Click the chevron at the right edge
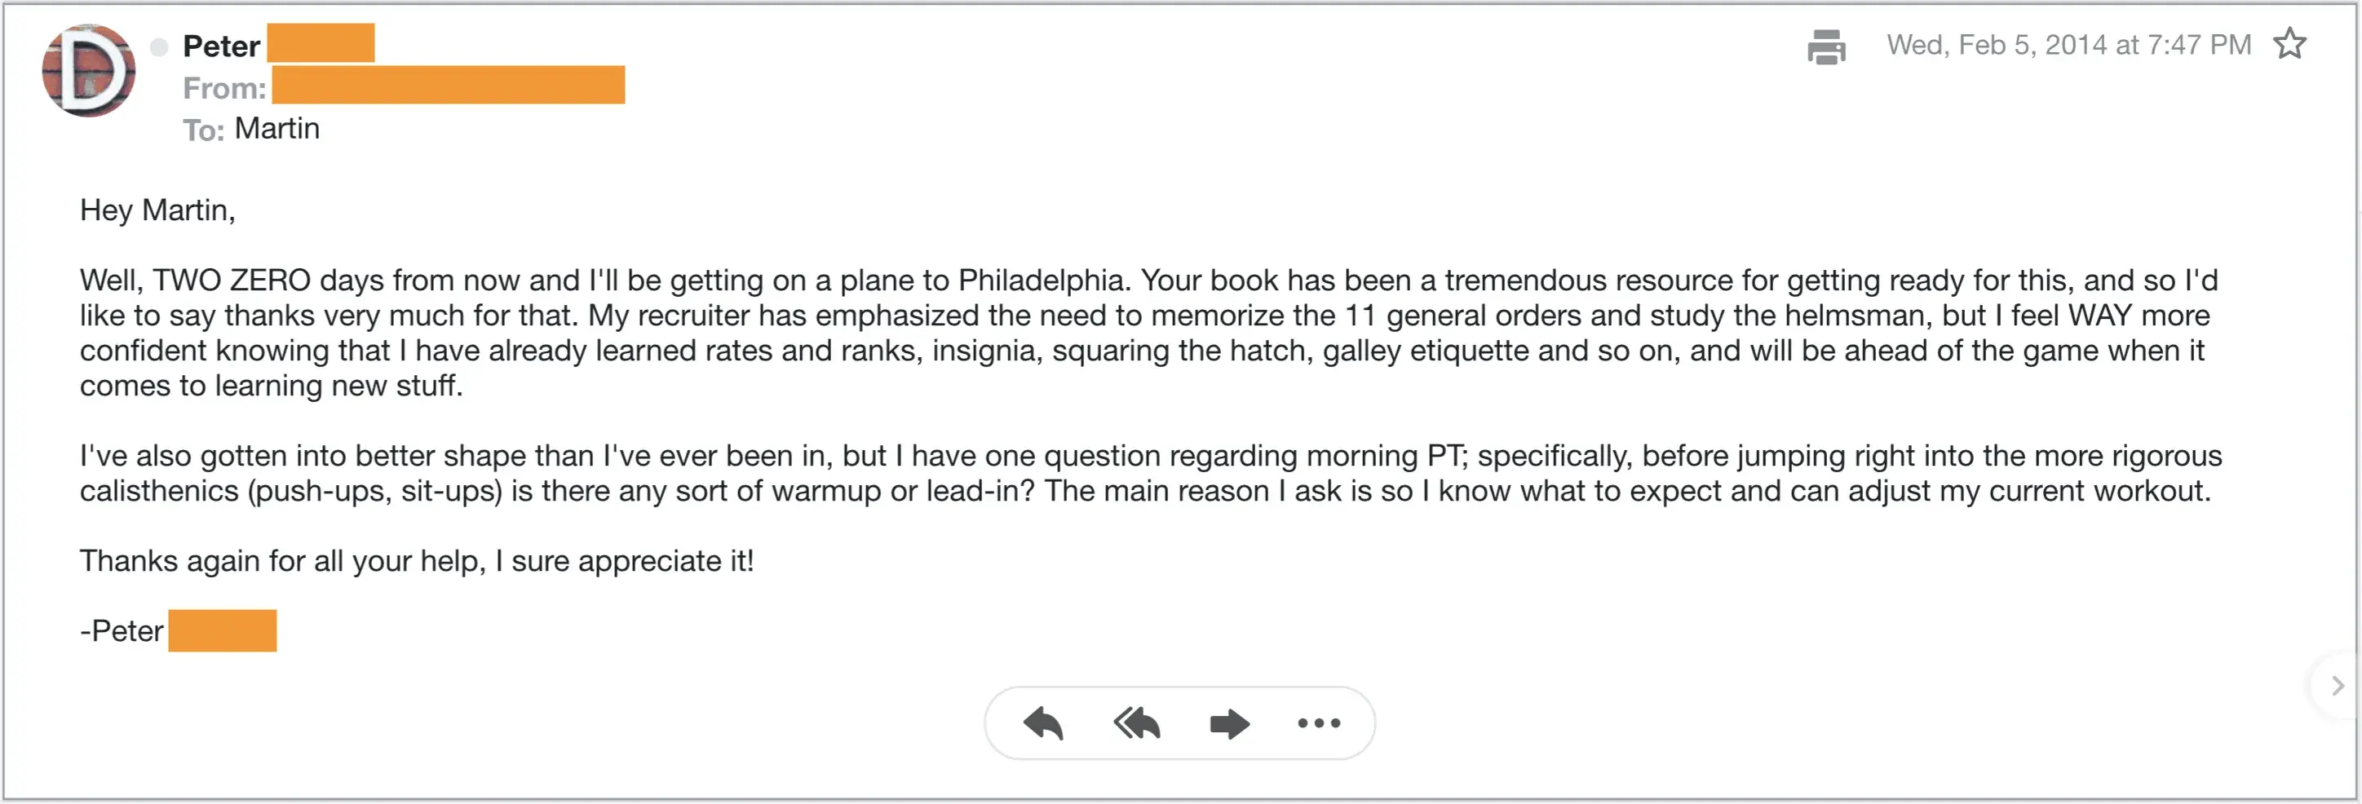Viewport: 2362px width, 804px height. [2338, 686]
